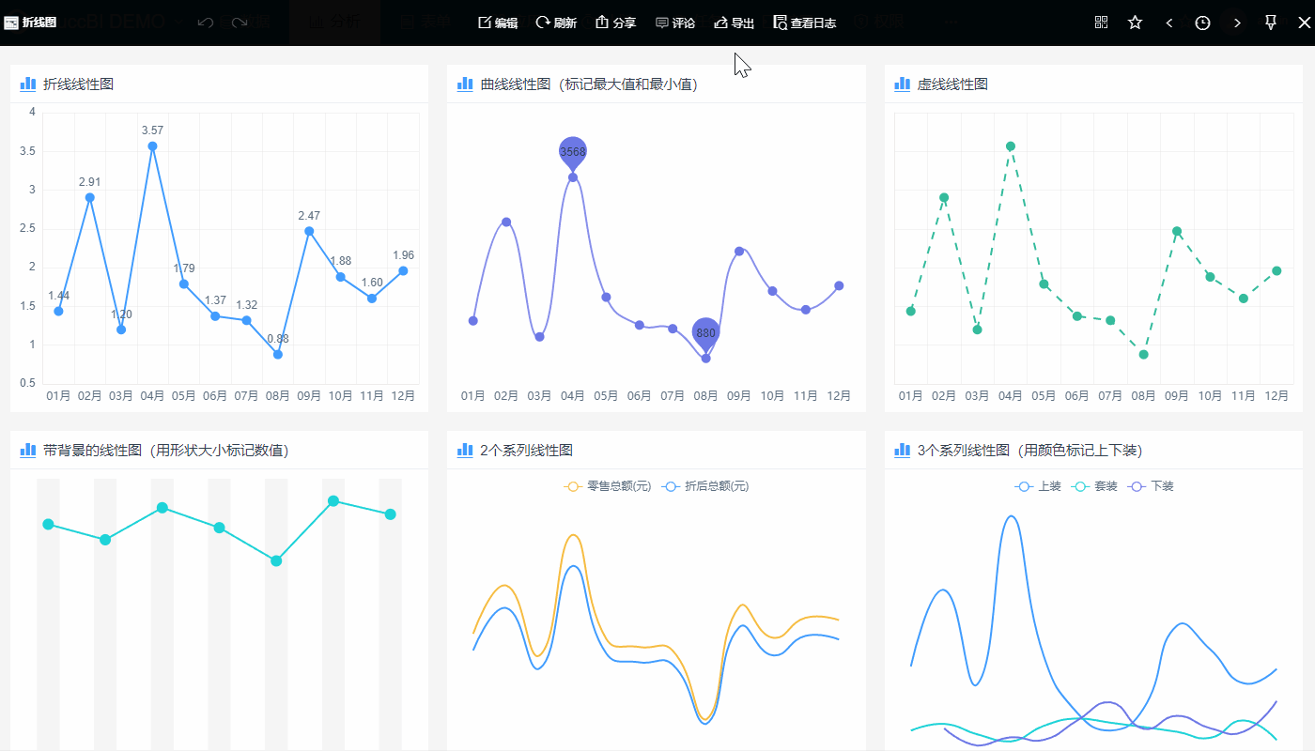Click the 导出 (Export) button
This screenshot has height=751, width=1315.
tap(734, 23)
